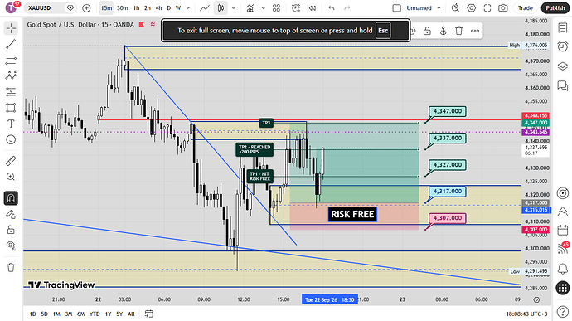572x321 pixels.
Task: Select the candlestick chart type
Action: point(221,7)
